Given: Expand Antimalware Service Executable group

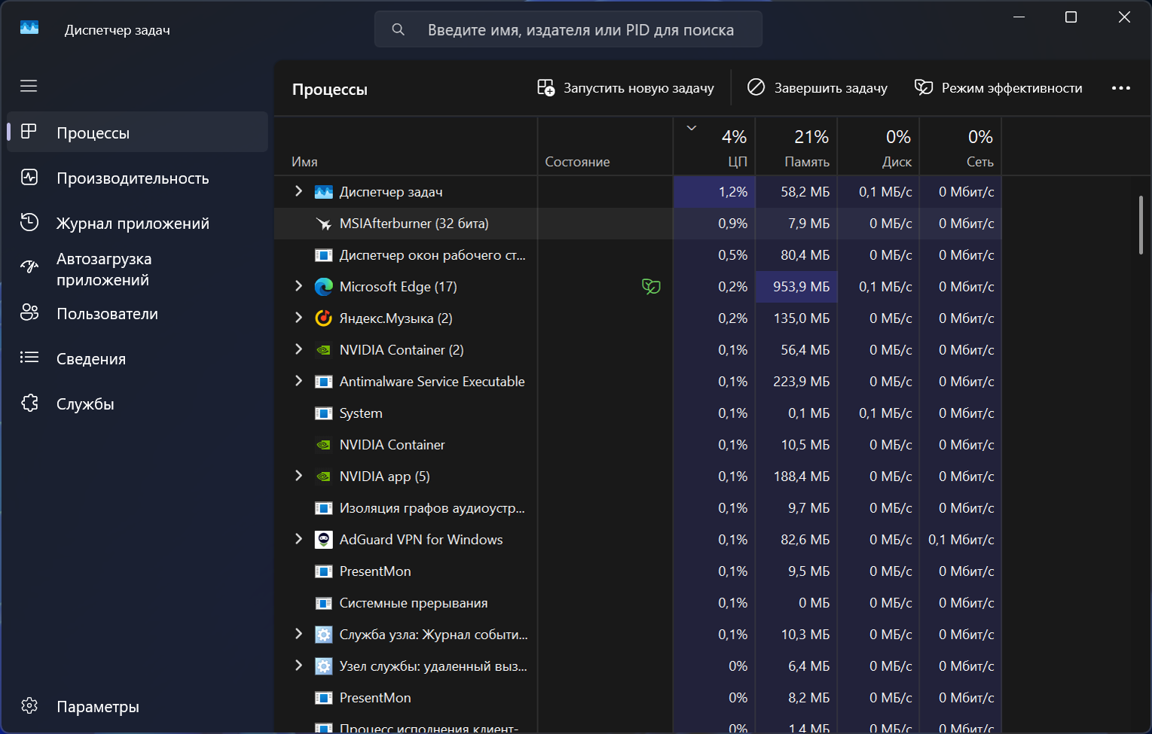Looking at the screenshot, I should point(298,381).
